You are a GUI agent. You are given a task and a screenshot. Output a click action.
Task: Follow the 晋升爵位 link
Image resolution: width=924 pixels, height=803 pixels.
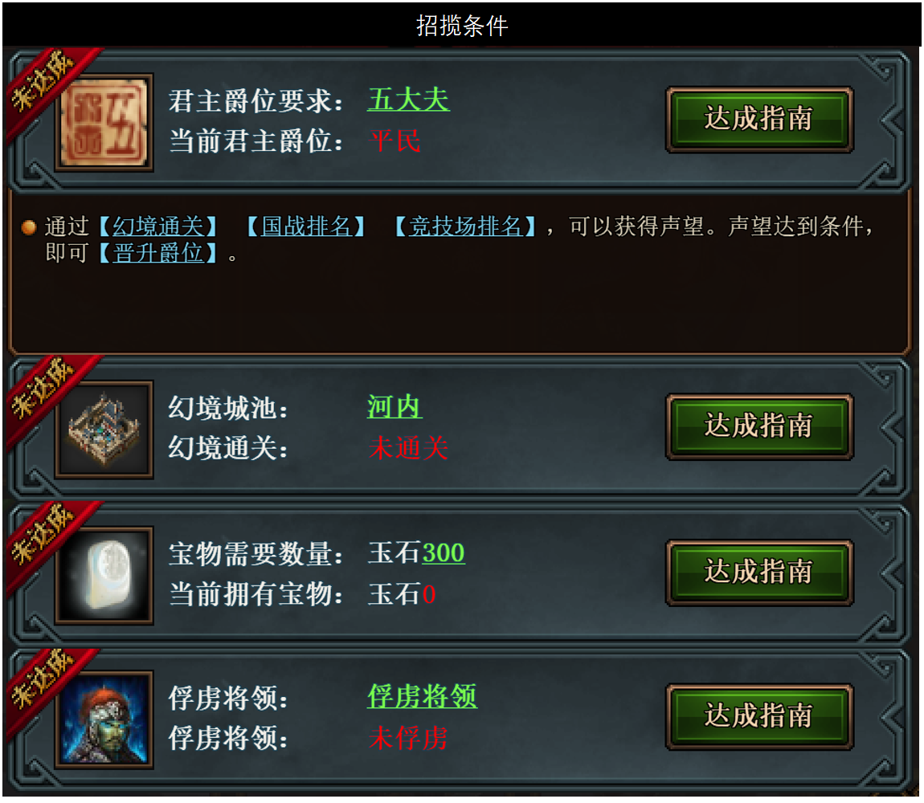tap(158, 253)
